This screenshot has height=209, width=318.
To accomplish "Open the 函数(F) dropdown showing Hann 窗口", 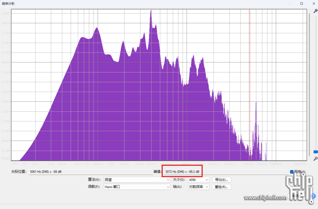I will [x=137, y=187].
